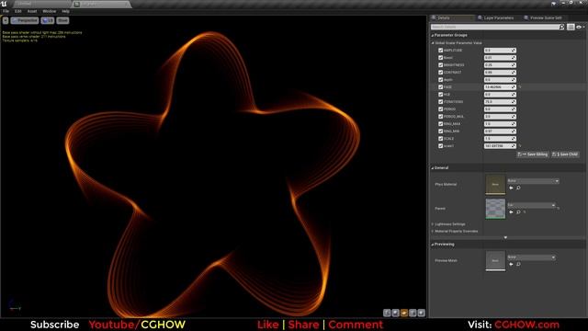Expand Material Property Overrides
588x331 pixels.
point(433,231)
